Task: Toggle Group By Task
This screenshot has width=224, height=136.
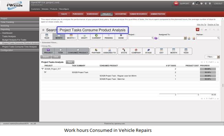Action: coord(60,51)
